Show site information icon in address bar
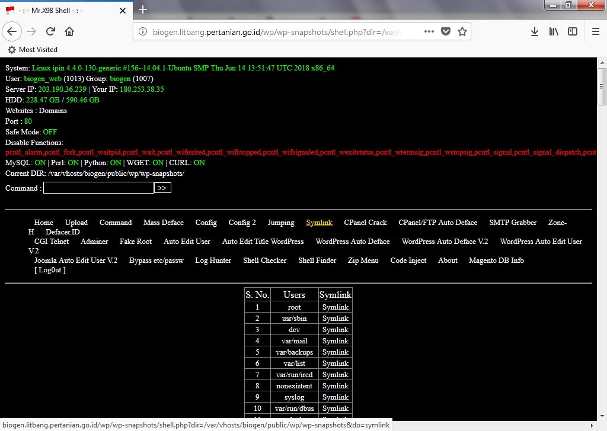 143,32
